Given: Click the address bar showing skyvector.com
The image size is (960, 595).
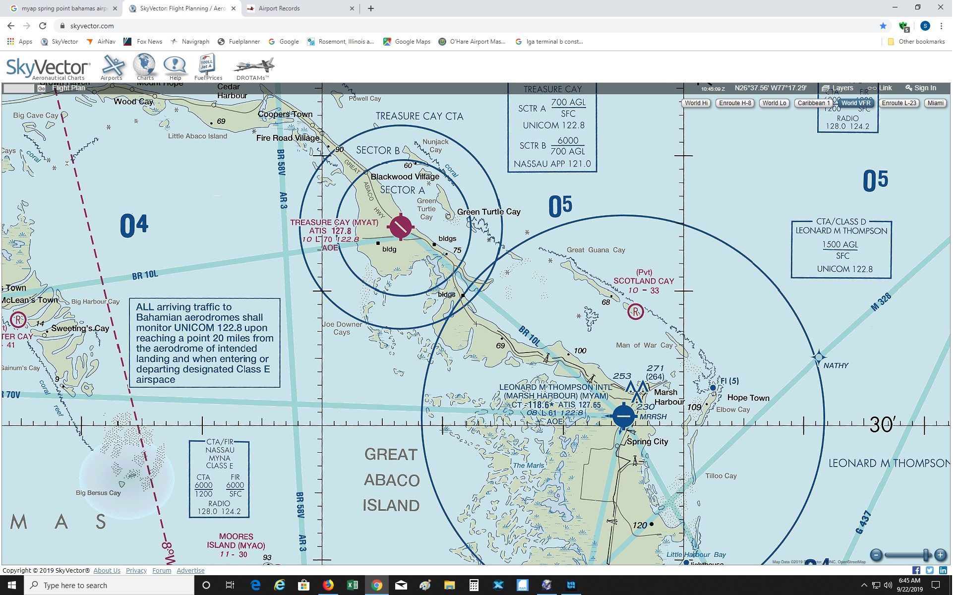Looking at the screenshot, I should tap(466, 26).
